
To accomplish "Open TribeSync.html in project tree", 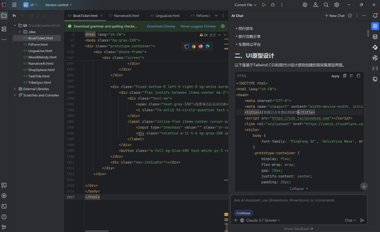I will (x=39, y=82).
